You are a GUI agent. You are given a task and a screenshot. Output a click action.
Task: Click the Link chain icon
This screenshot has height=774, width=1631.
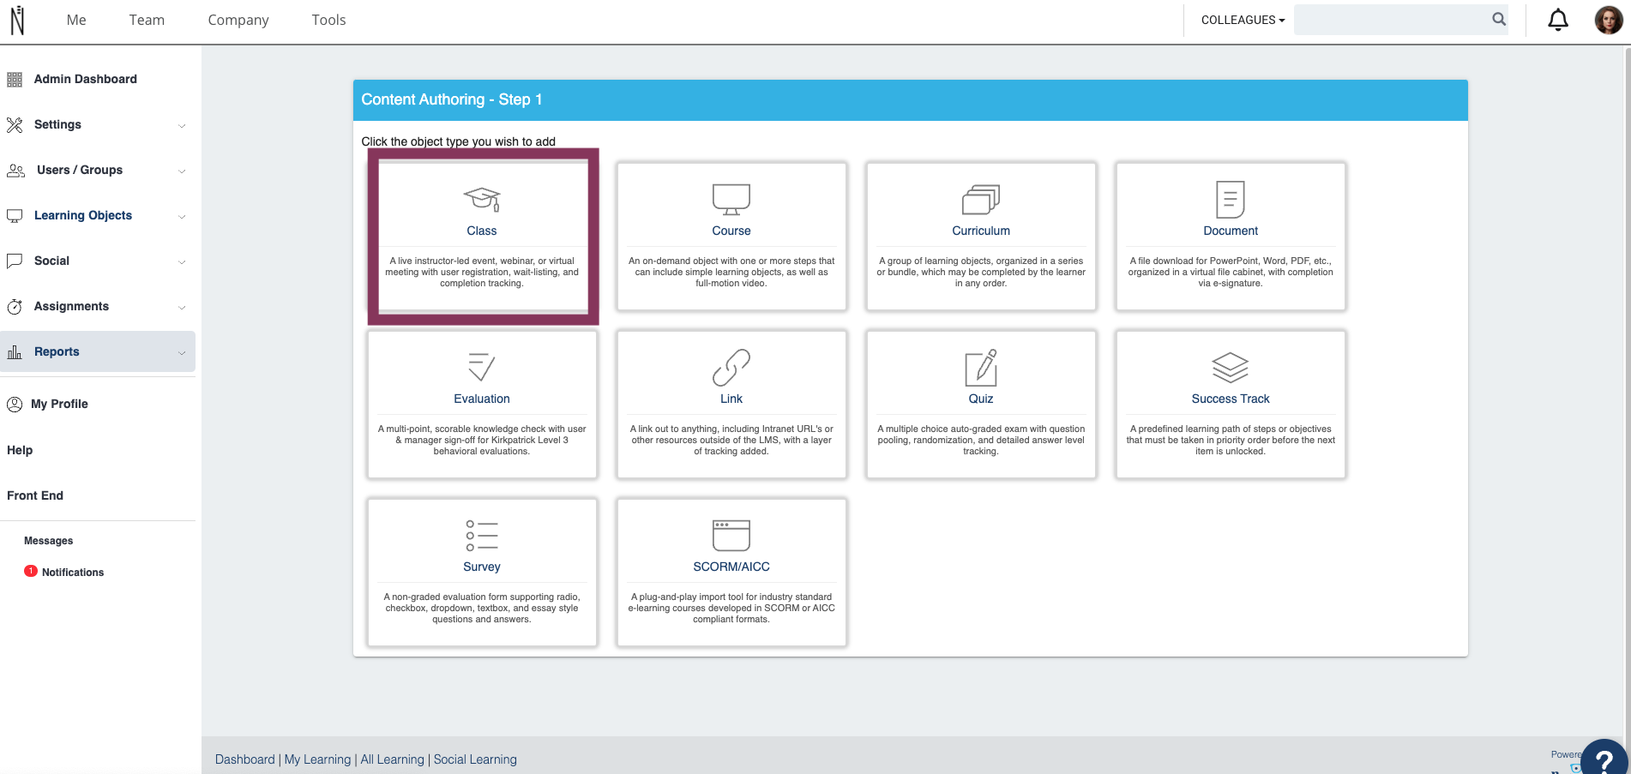point(731,367)
